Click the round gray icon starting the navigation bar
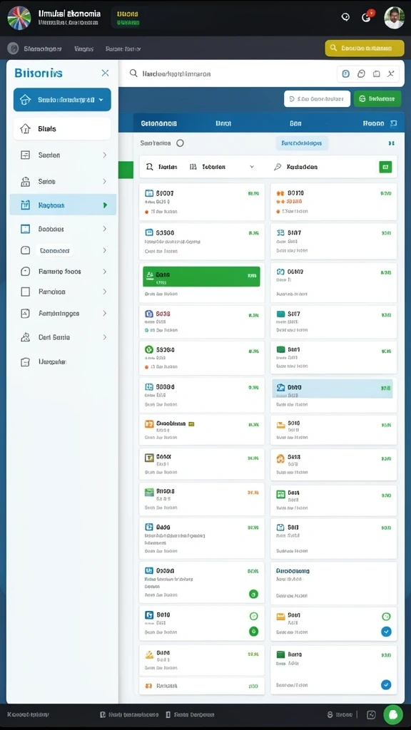 (x=13, y=48)
